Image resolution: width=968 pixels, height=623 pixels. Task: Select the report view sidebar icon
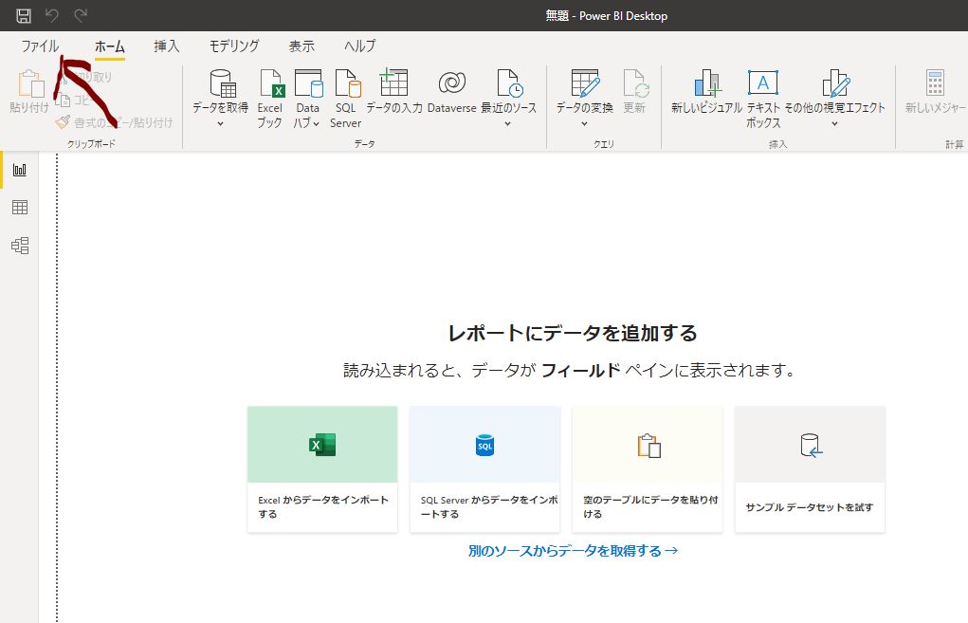coord(19,170)
